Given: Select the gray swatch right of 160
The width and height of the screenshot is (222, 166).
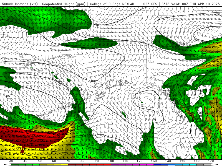Looking at the screenshot, I should point(200,165).
